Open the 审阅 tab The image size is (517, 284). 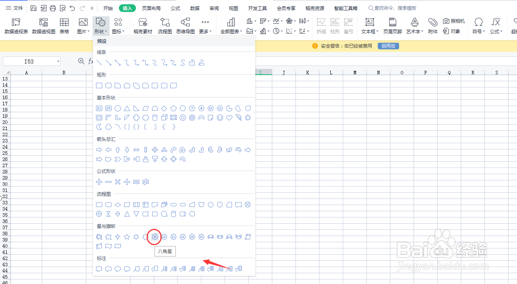coord(214,8)
